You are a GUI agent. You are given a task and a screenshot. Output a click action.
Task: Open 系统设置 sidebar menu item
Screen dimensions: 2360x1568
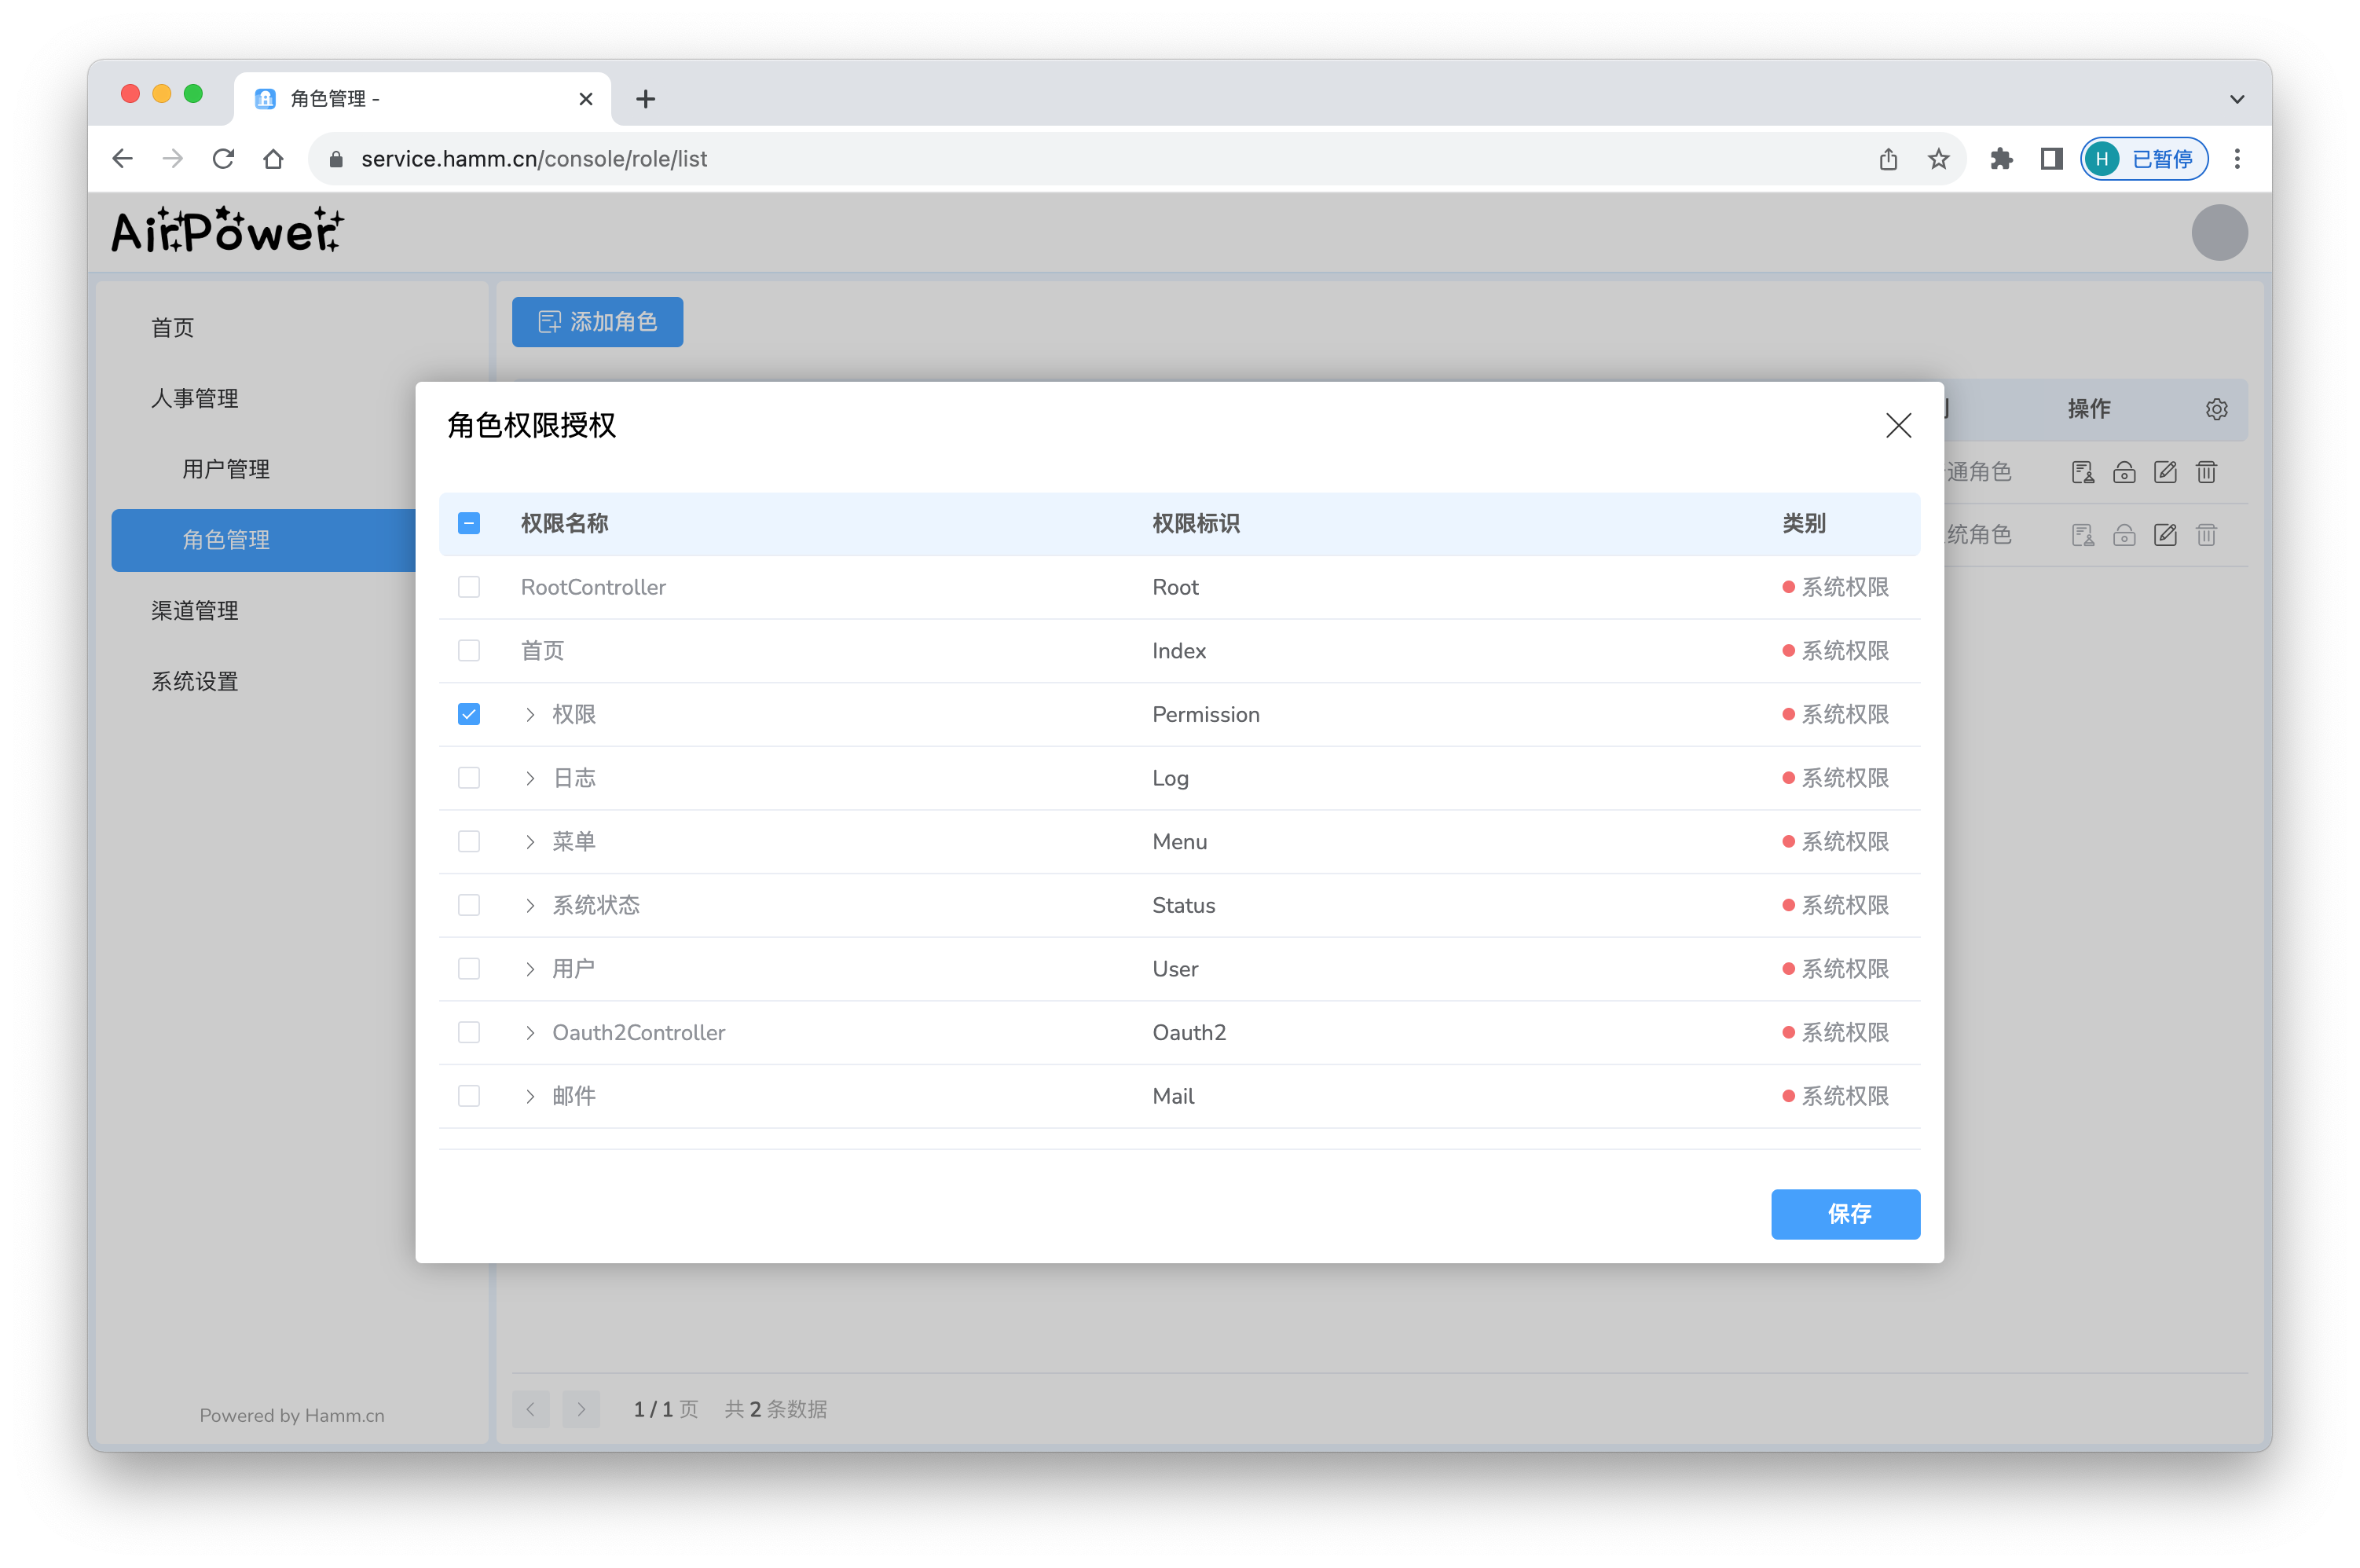[195, 681]
